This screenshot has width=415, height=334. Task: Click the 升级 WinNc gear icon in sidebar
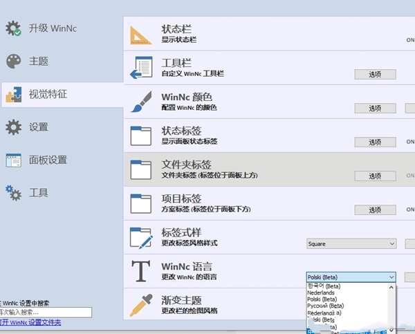pyautogui.click(x=14, y=29)
